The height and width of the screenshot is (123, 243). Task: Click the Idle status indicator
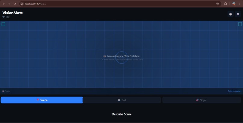click(x=6, y=17)
